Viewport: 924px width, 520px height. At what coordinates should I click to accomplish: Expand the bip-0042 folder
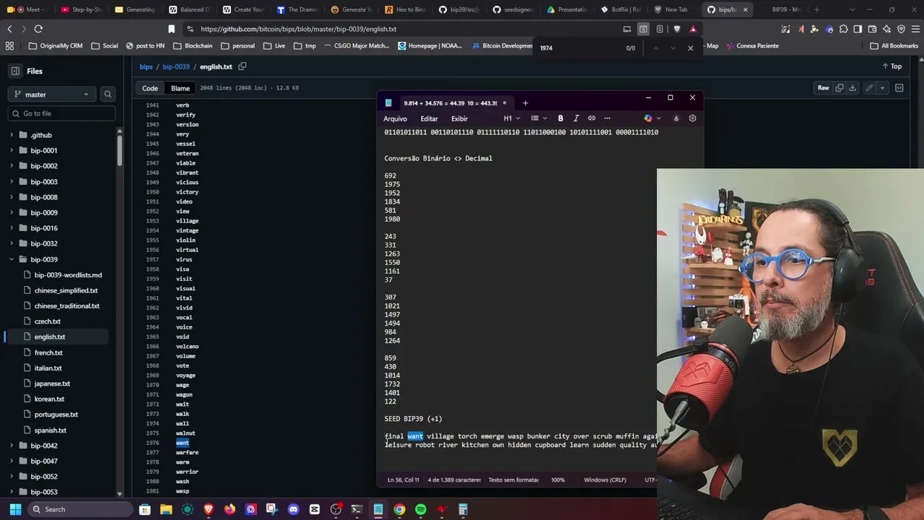pyautogui.click(x=12, y=446)
